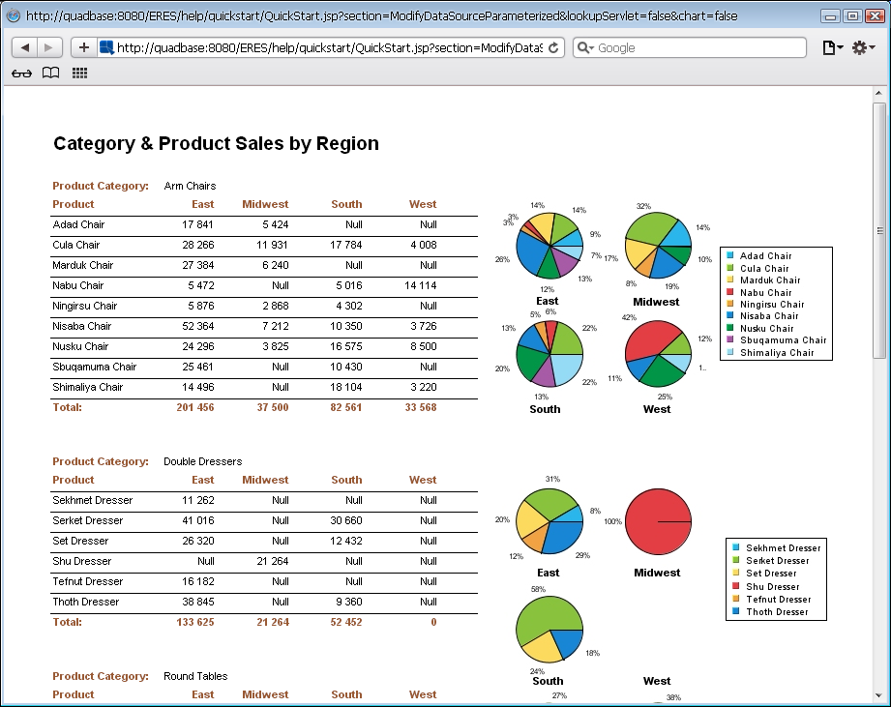Click the report title Category & Product Sales by Region
The height and width of the screenshot is (707, 891).
click(216, 144)
